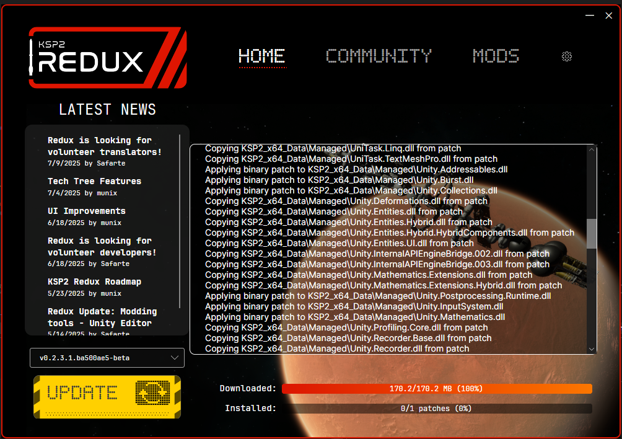Open news: Redux is looking for volunteer developers

[102, 247]
